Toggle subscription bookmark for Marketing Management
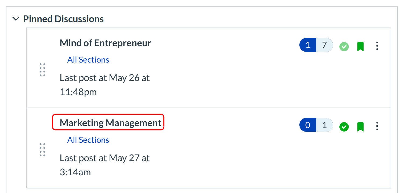 [x=360, y=126]
